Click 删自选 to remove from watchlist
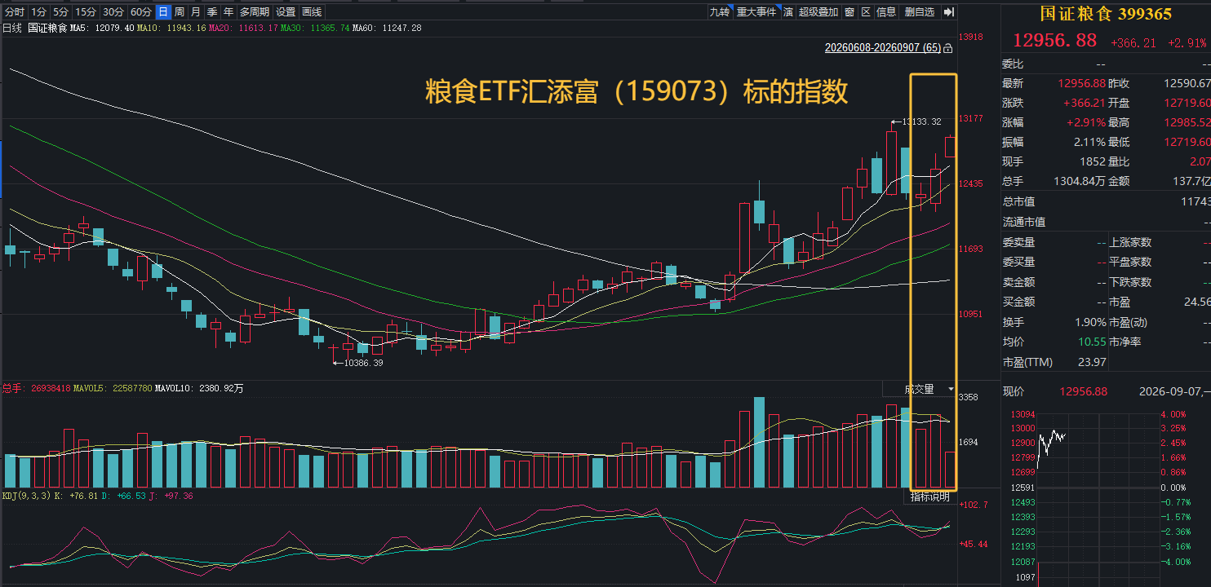The height and width of the screenshot is (587, 1211). (920, 12)
